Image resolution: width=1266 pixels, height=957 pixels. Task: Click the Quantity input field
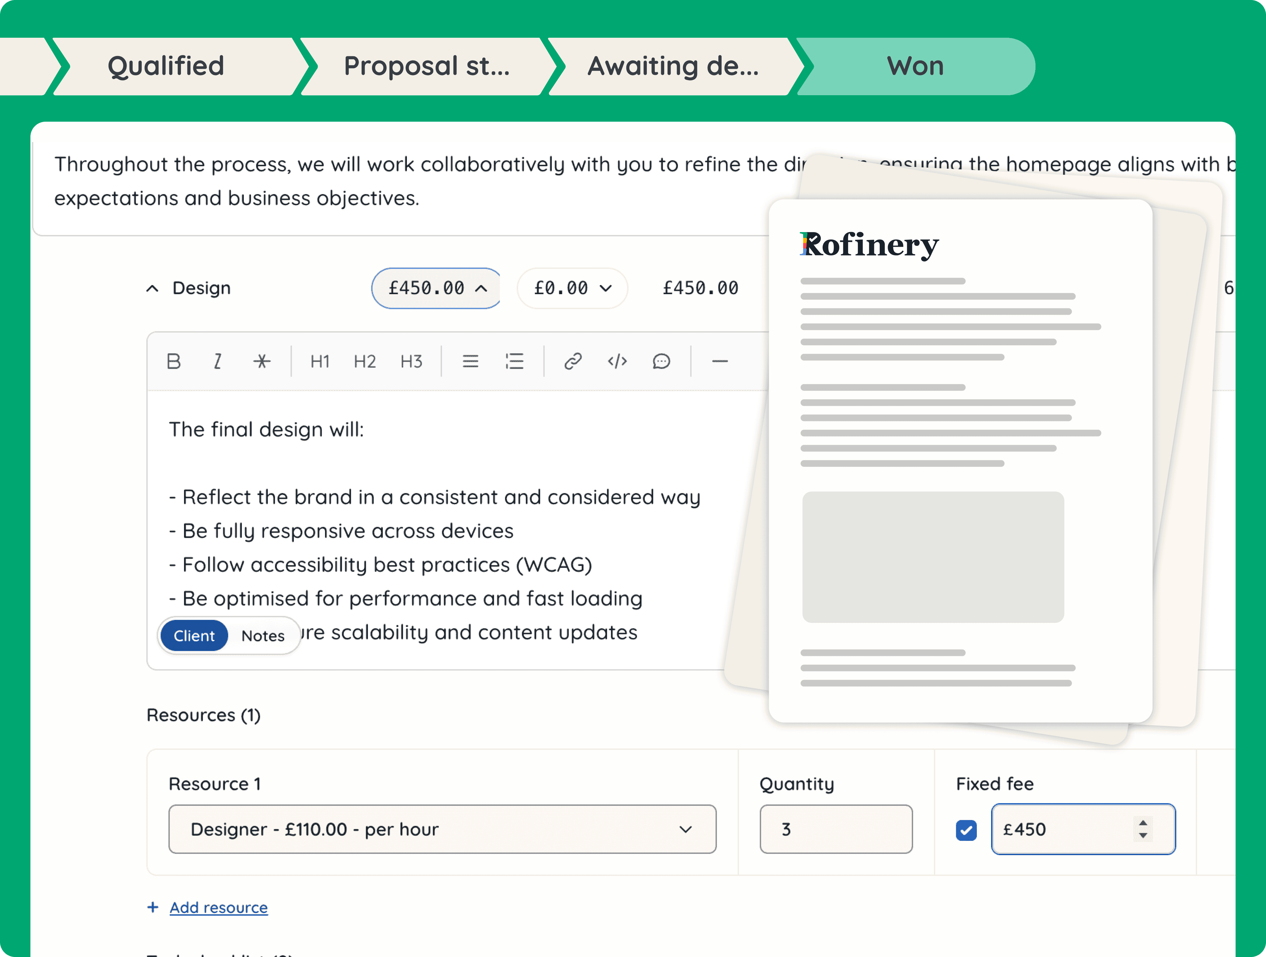tap(836, 829)
